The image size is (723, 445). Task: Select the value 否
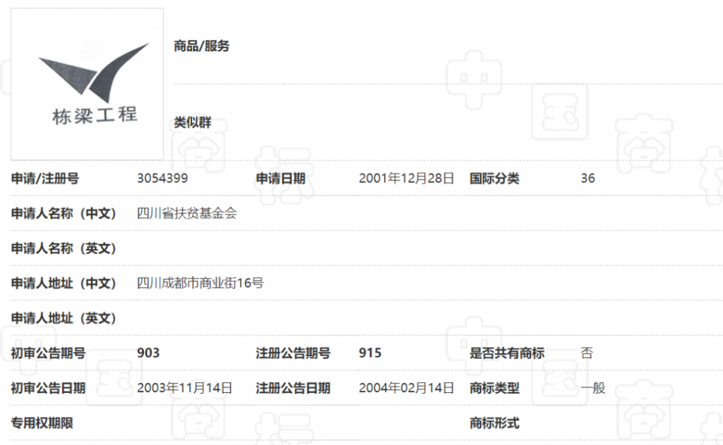coord(587,353)
